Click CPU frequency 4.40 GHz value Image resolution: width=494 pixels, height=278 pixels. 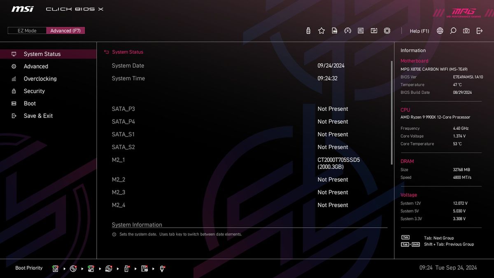461,128
